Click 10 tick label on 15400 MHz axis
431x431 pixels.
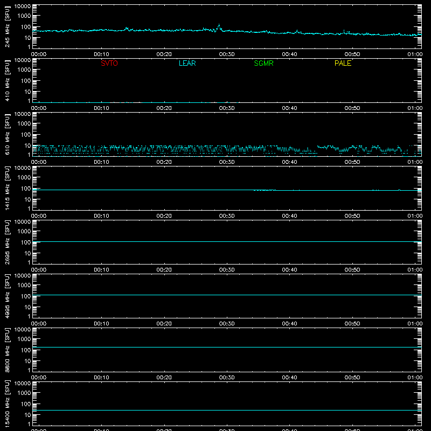click(x=27, y=415)
